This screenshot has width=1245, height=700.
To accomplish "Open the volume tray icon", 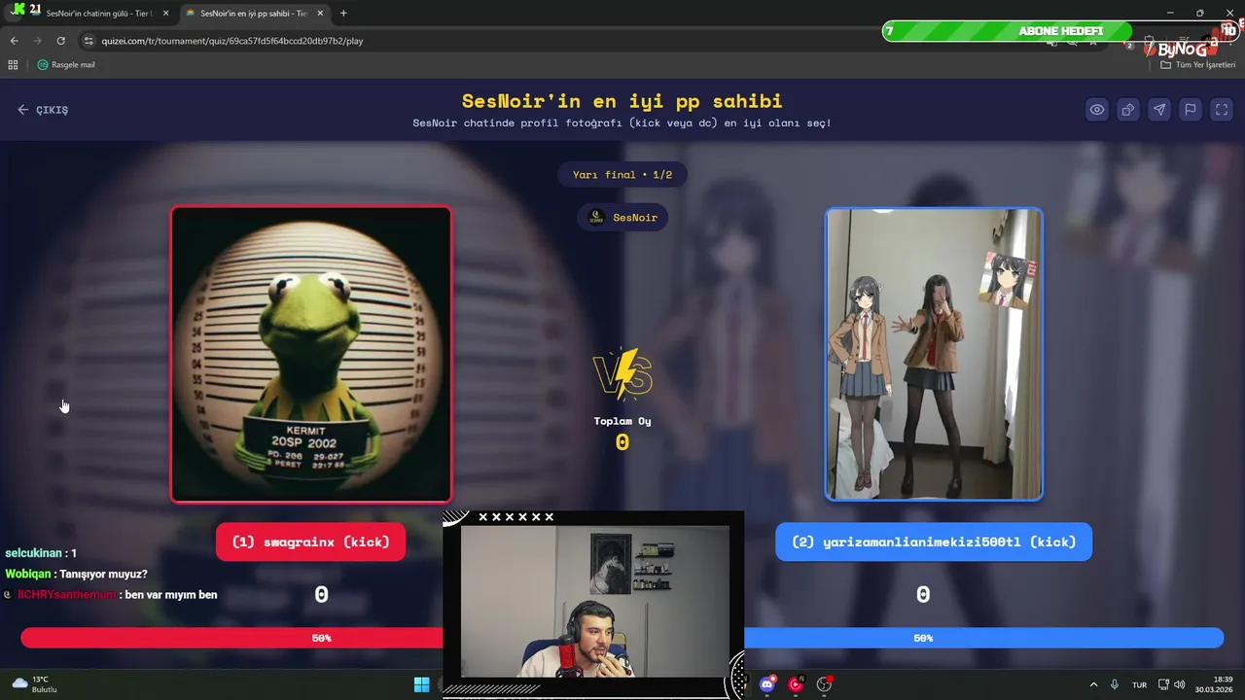I will [1180, 684].
